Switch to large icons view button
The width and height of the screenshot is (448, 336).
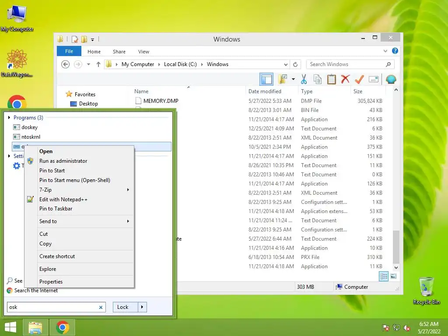[393, 276]
